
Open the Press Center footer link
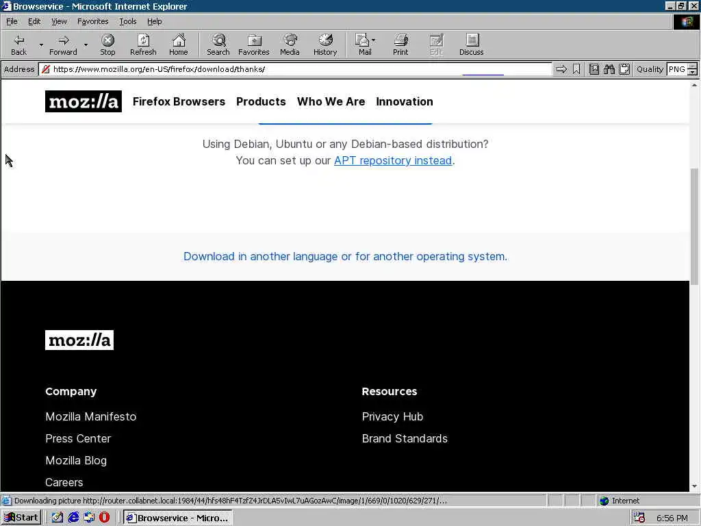78,438
